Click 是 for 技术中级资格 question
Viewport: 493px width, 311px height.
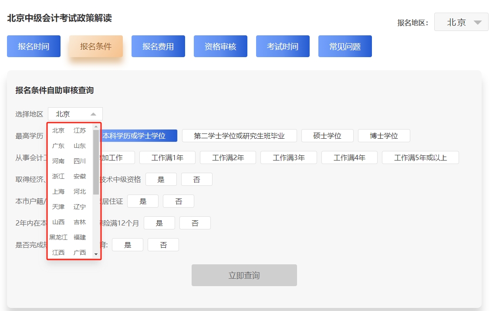pos(161,179)
